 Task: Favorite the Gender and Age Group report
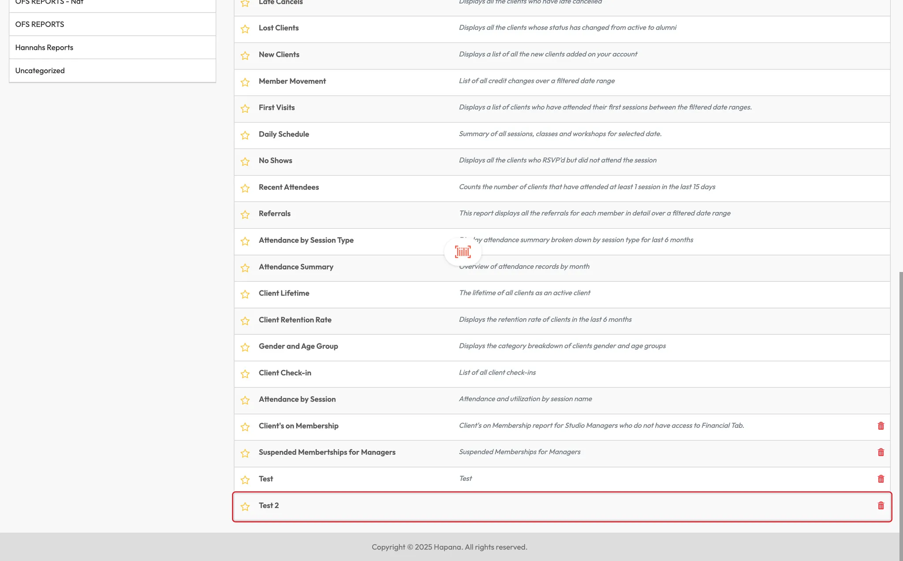tap(245, 347)
